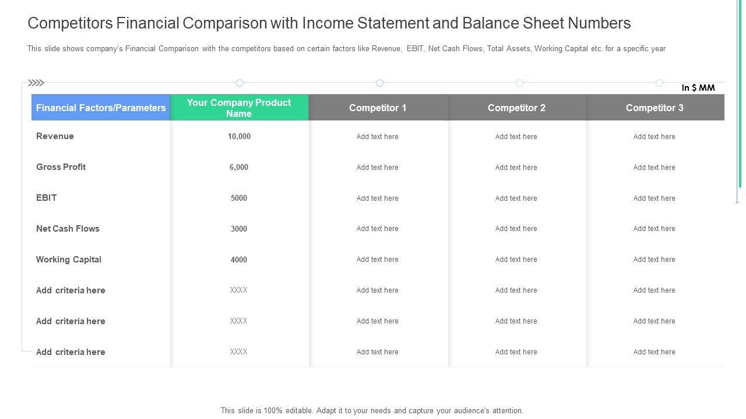Image resolution: width=746 pixels, height=419 pixels.
Task: Click the first Add criteria here label
Action: [x=71, y=290]
